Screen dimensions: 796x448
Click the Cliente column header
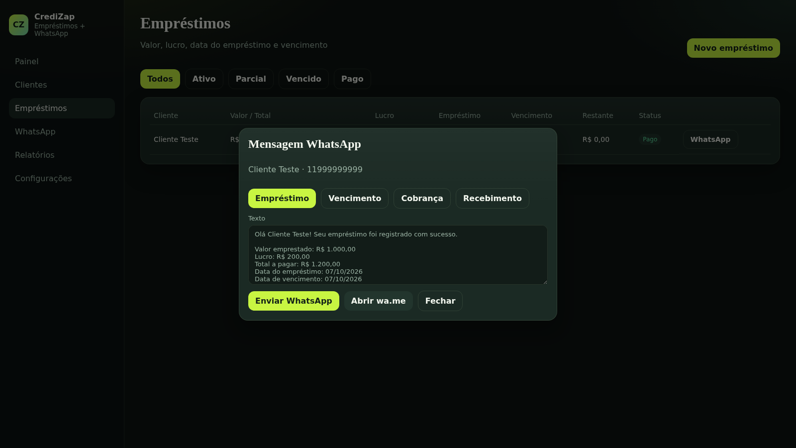point(166,115)
